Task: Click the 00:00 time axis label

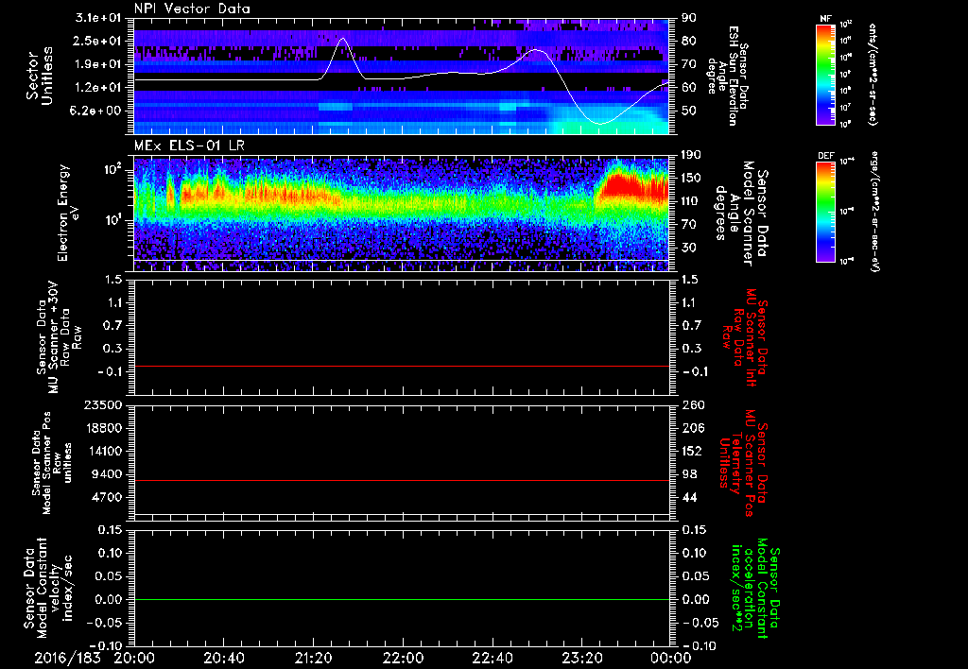Action: coord(671,658)
